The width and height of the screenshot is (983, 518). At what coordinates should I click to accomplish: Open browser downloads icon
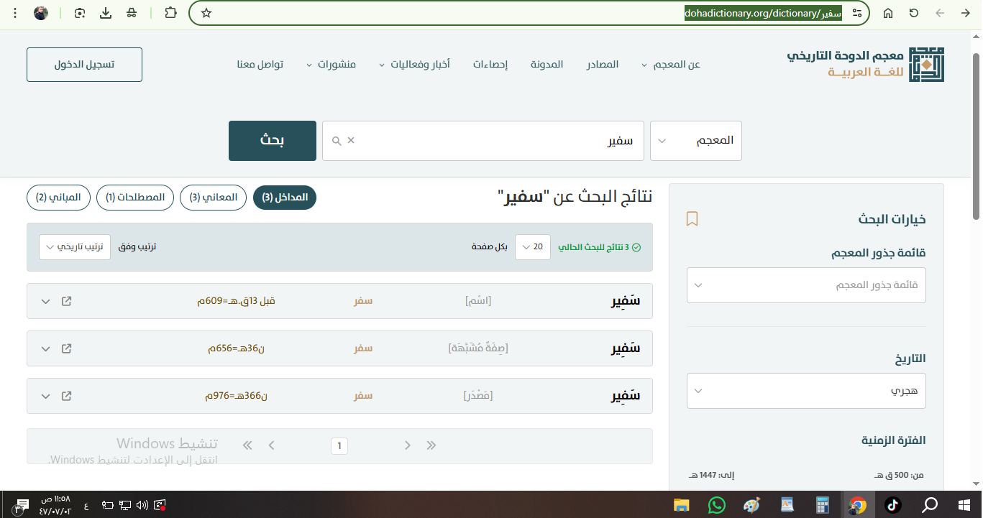pos(106,13)
